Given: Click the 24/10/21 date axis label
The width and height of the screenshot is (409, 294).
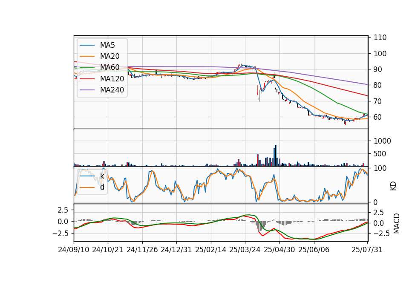Looking at the screenshot, I should pos(108,250).
